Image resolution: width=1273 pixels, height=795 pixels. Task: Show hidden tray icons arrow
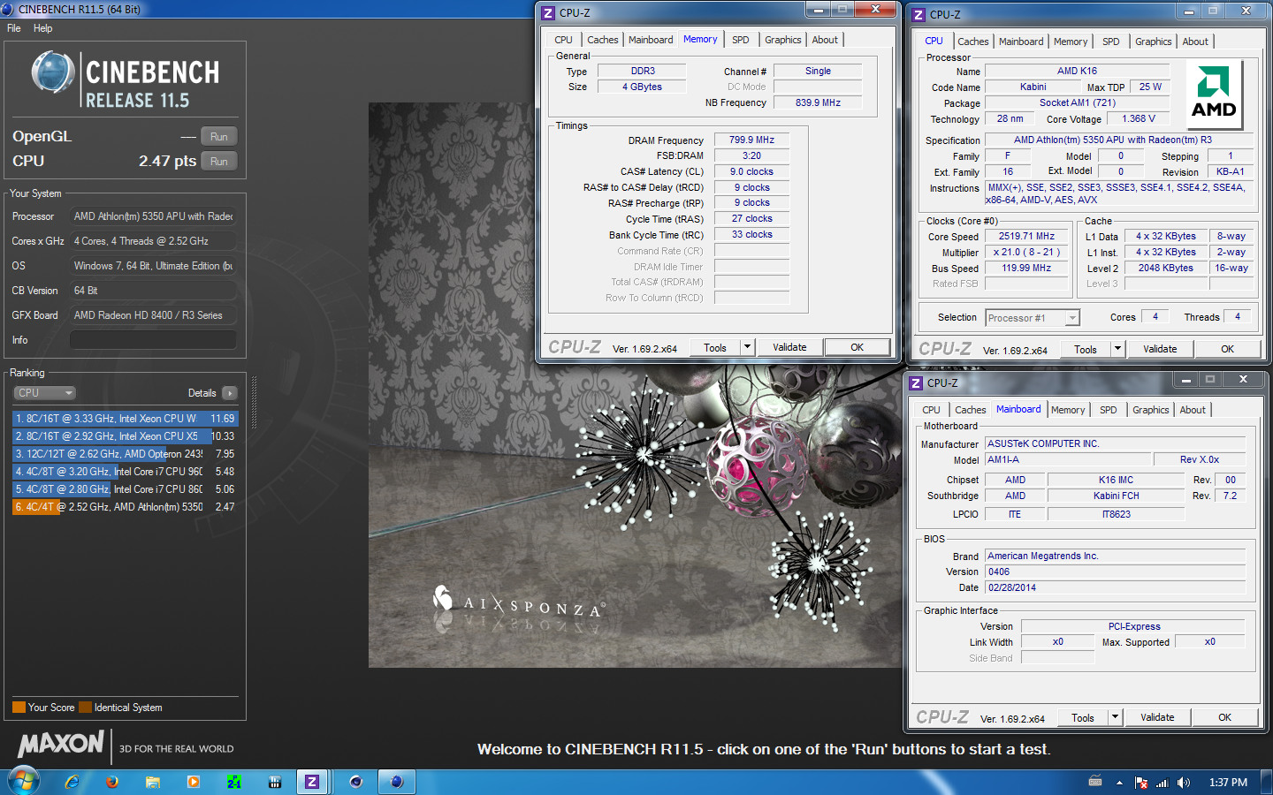click(1119, 783)
